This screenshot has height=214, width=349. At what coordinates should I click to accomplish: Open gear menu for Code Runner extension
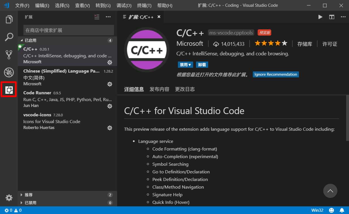point(110,106)
